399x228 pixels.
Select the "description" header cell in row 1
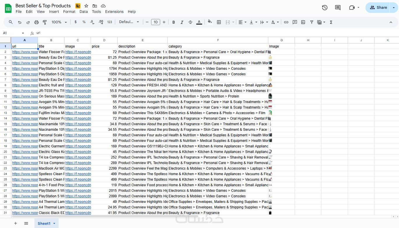(143, 46)
